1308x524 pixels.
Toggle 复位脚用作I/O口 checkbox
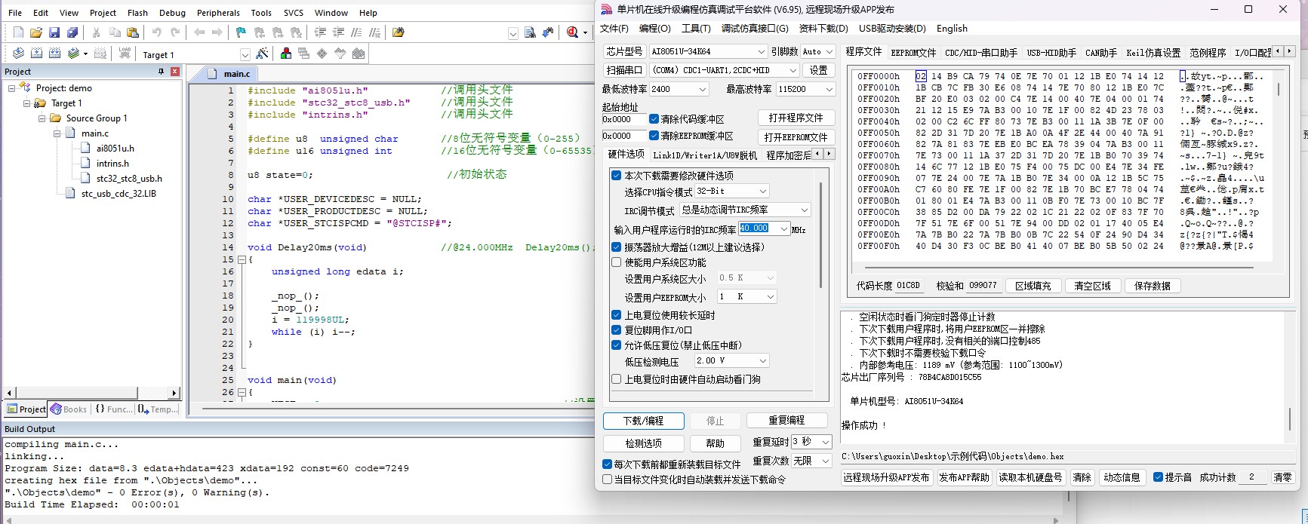[617, 330]
